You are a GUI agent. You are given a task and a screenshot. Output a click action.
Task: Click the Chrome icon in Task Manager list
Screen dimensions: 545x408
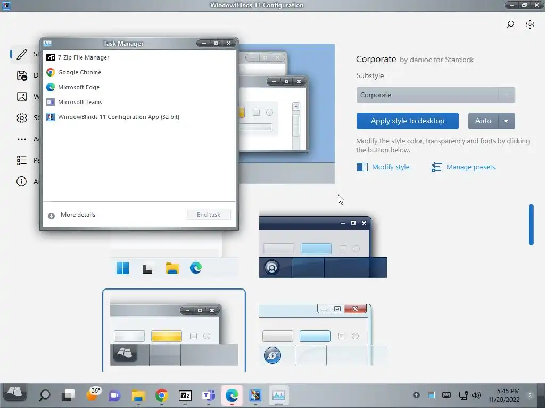tap(51, 72)
